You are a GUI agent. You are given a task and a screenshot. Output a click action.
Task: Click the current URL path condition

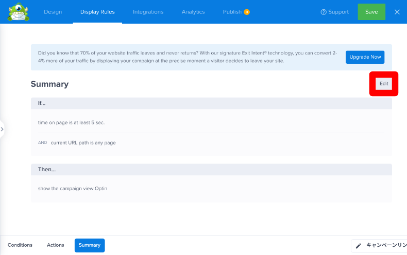(83, 142)
